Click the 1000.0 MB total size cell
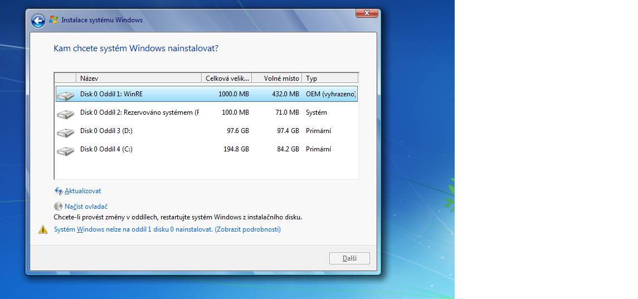This screenshot has height=299, width=638. [x=233, y=94]
